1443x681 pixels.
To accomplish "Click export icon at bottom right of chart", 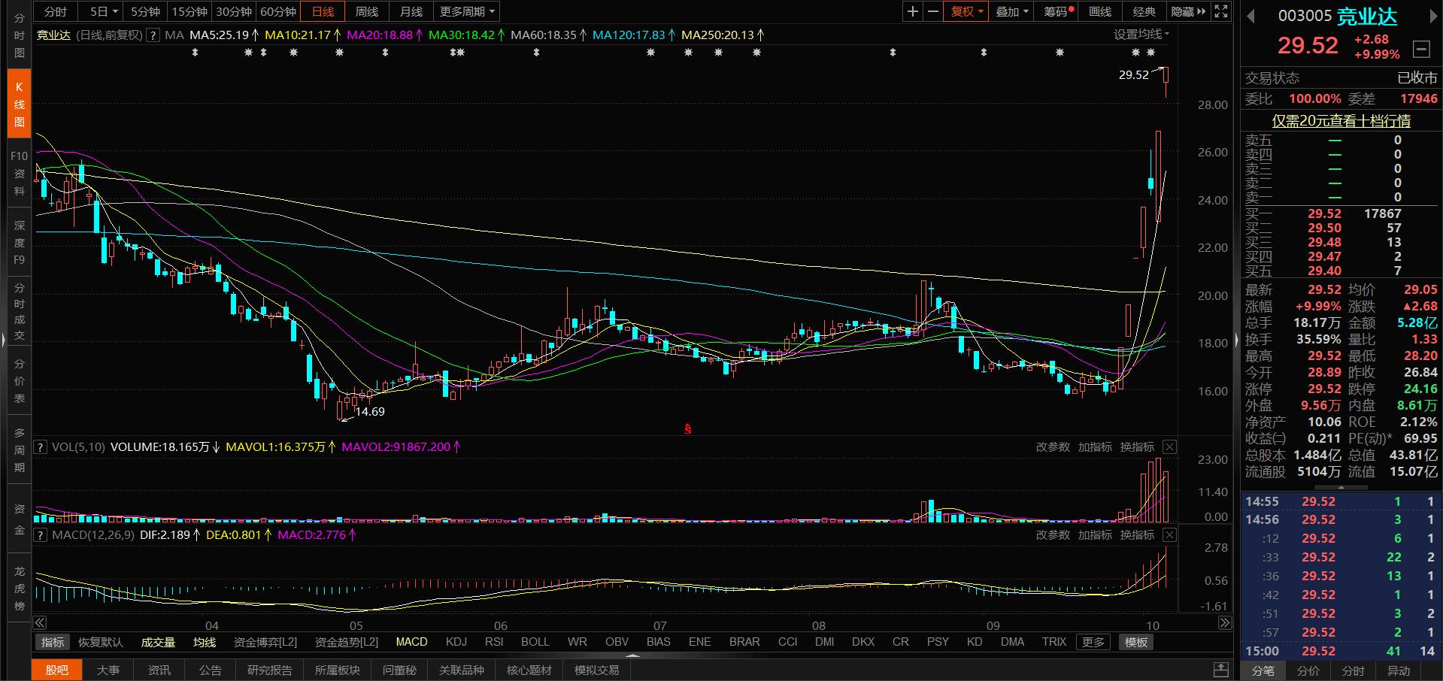I will point(1221,670).
